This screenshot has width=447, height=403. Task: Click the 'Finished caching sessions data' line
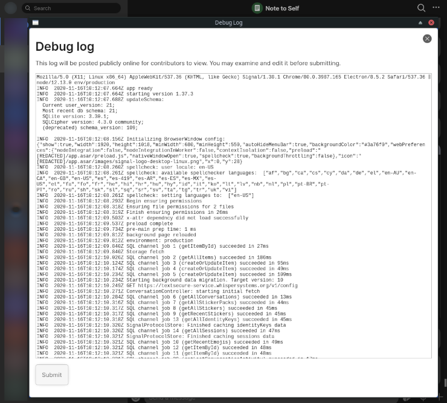pyautogui.click(x=155, y=337)
